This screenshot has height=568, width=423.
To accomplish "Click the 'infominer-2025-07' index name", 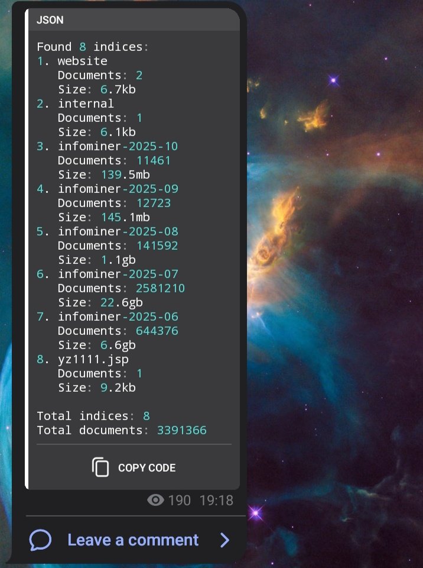I will click(118, 274).
